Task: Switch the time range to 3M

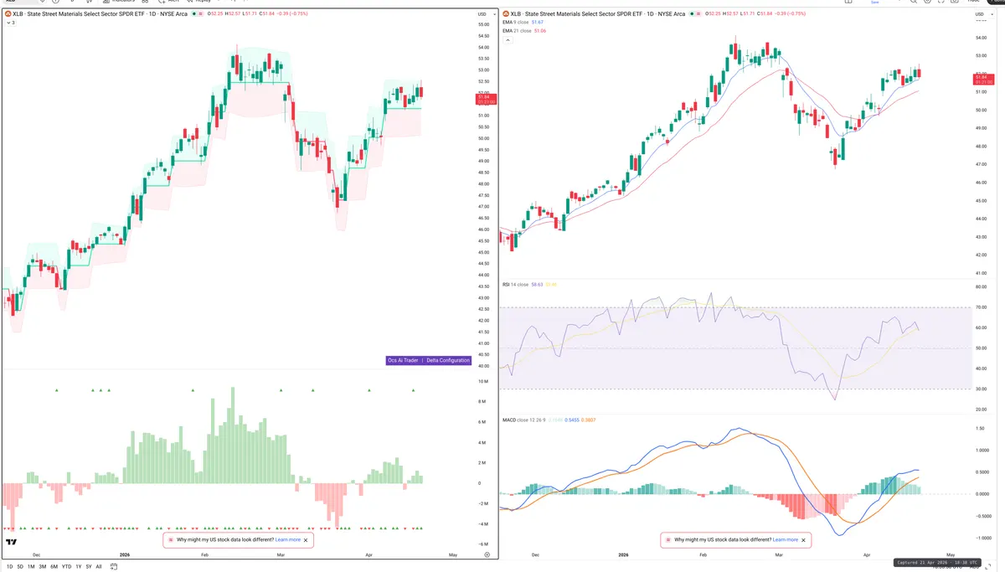Action: [x=43, y=566]
